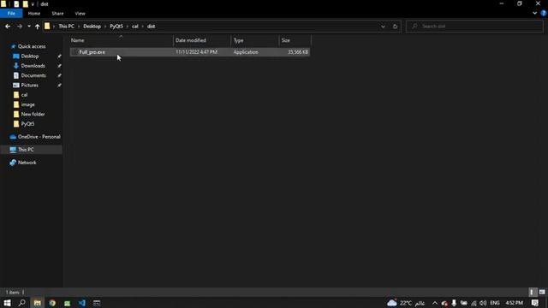The width and height of the screenshot is (548, 308).
Task: Open the cal folder in sidebar
Action: click(x=24, y=95)
